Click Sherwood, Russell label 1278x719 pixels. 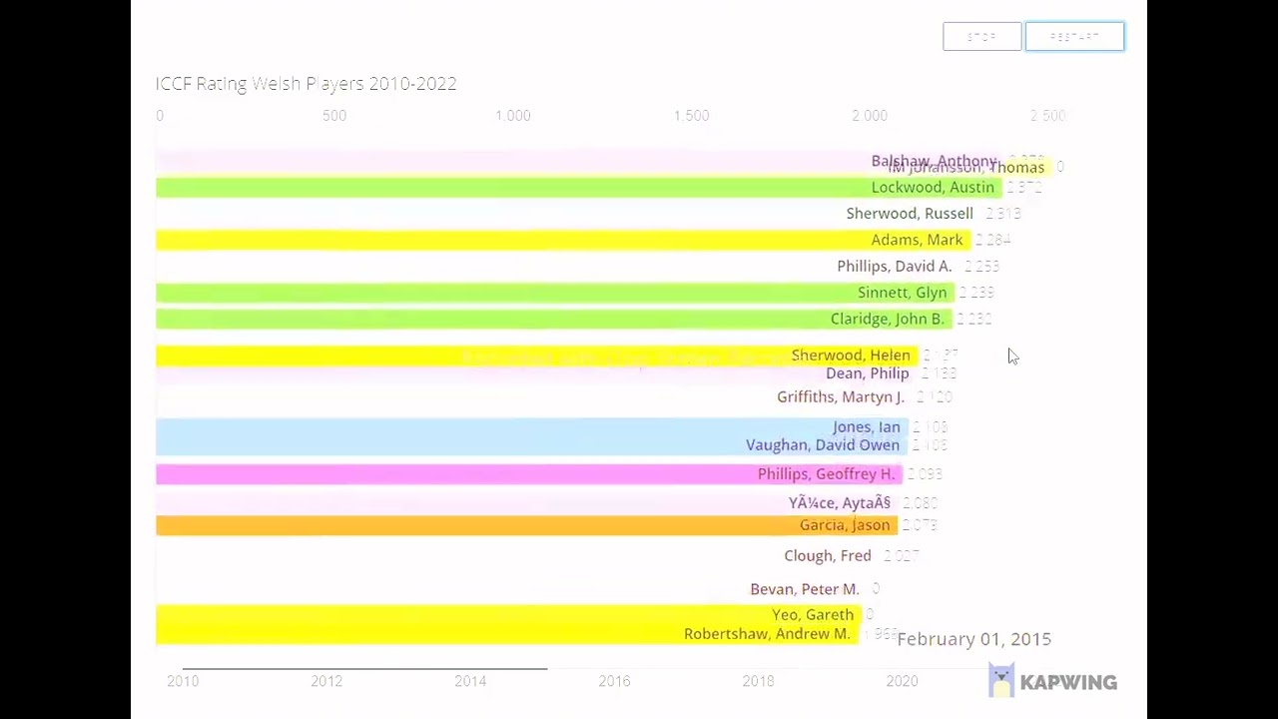[x=910, y=214]
